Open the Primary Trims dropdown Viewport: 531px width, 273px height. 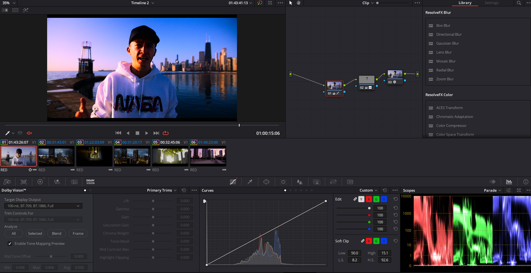[162, 190]
